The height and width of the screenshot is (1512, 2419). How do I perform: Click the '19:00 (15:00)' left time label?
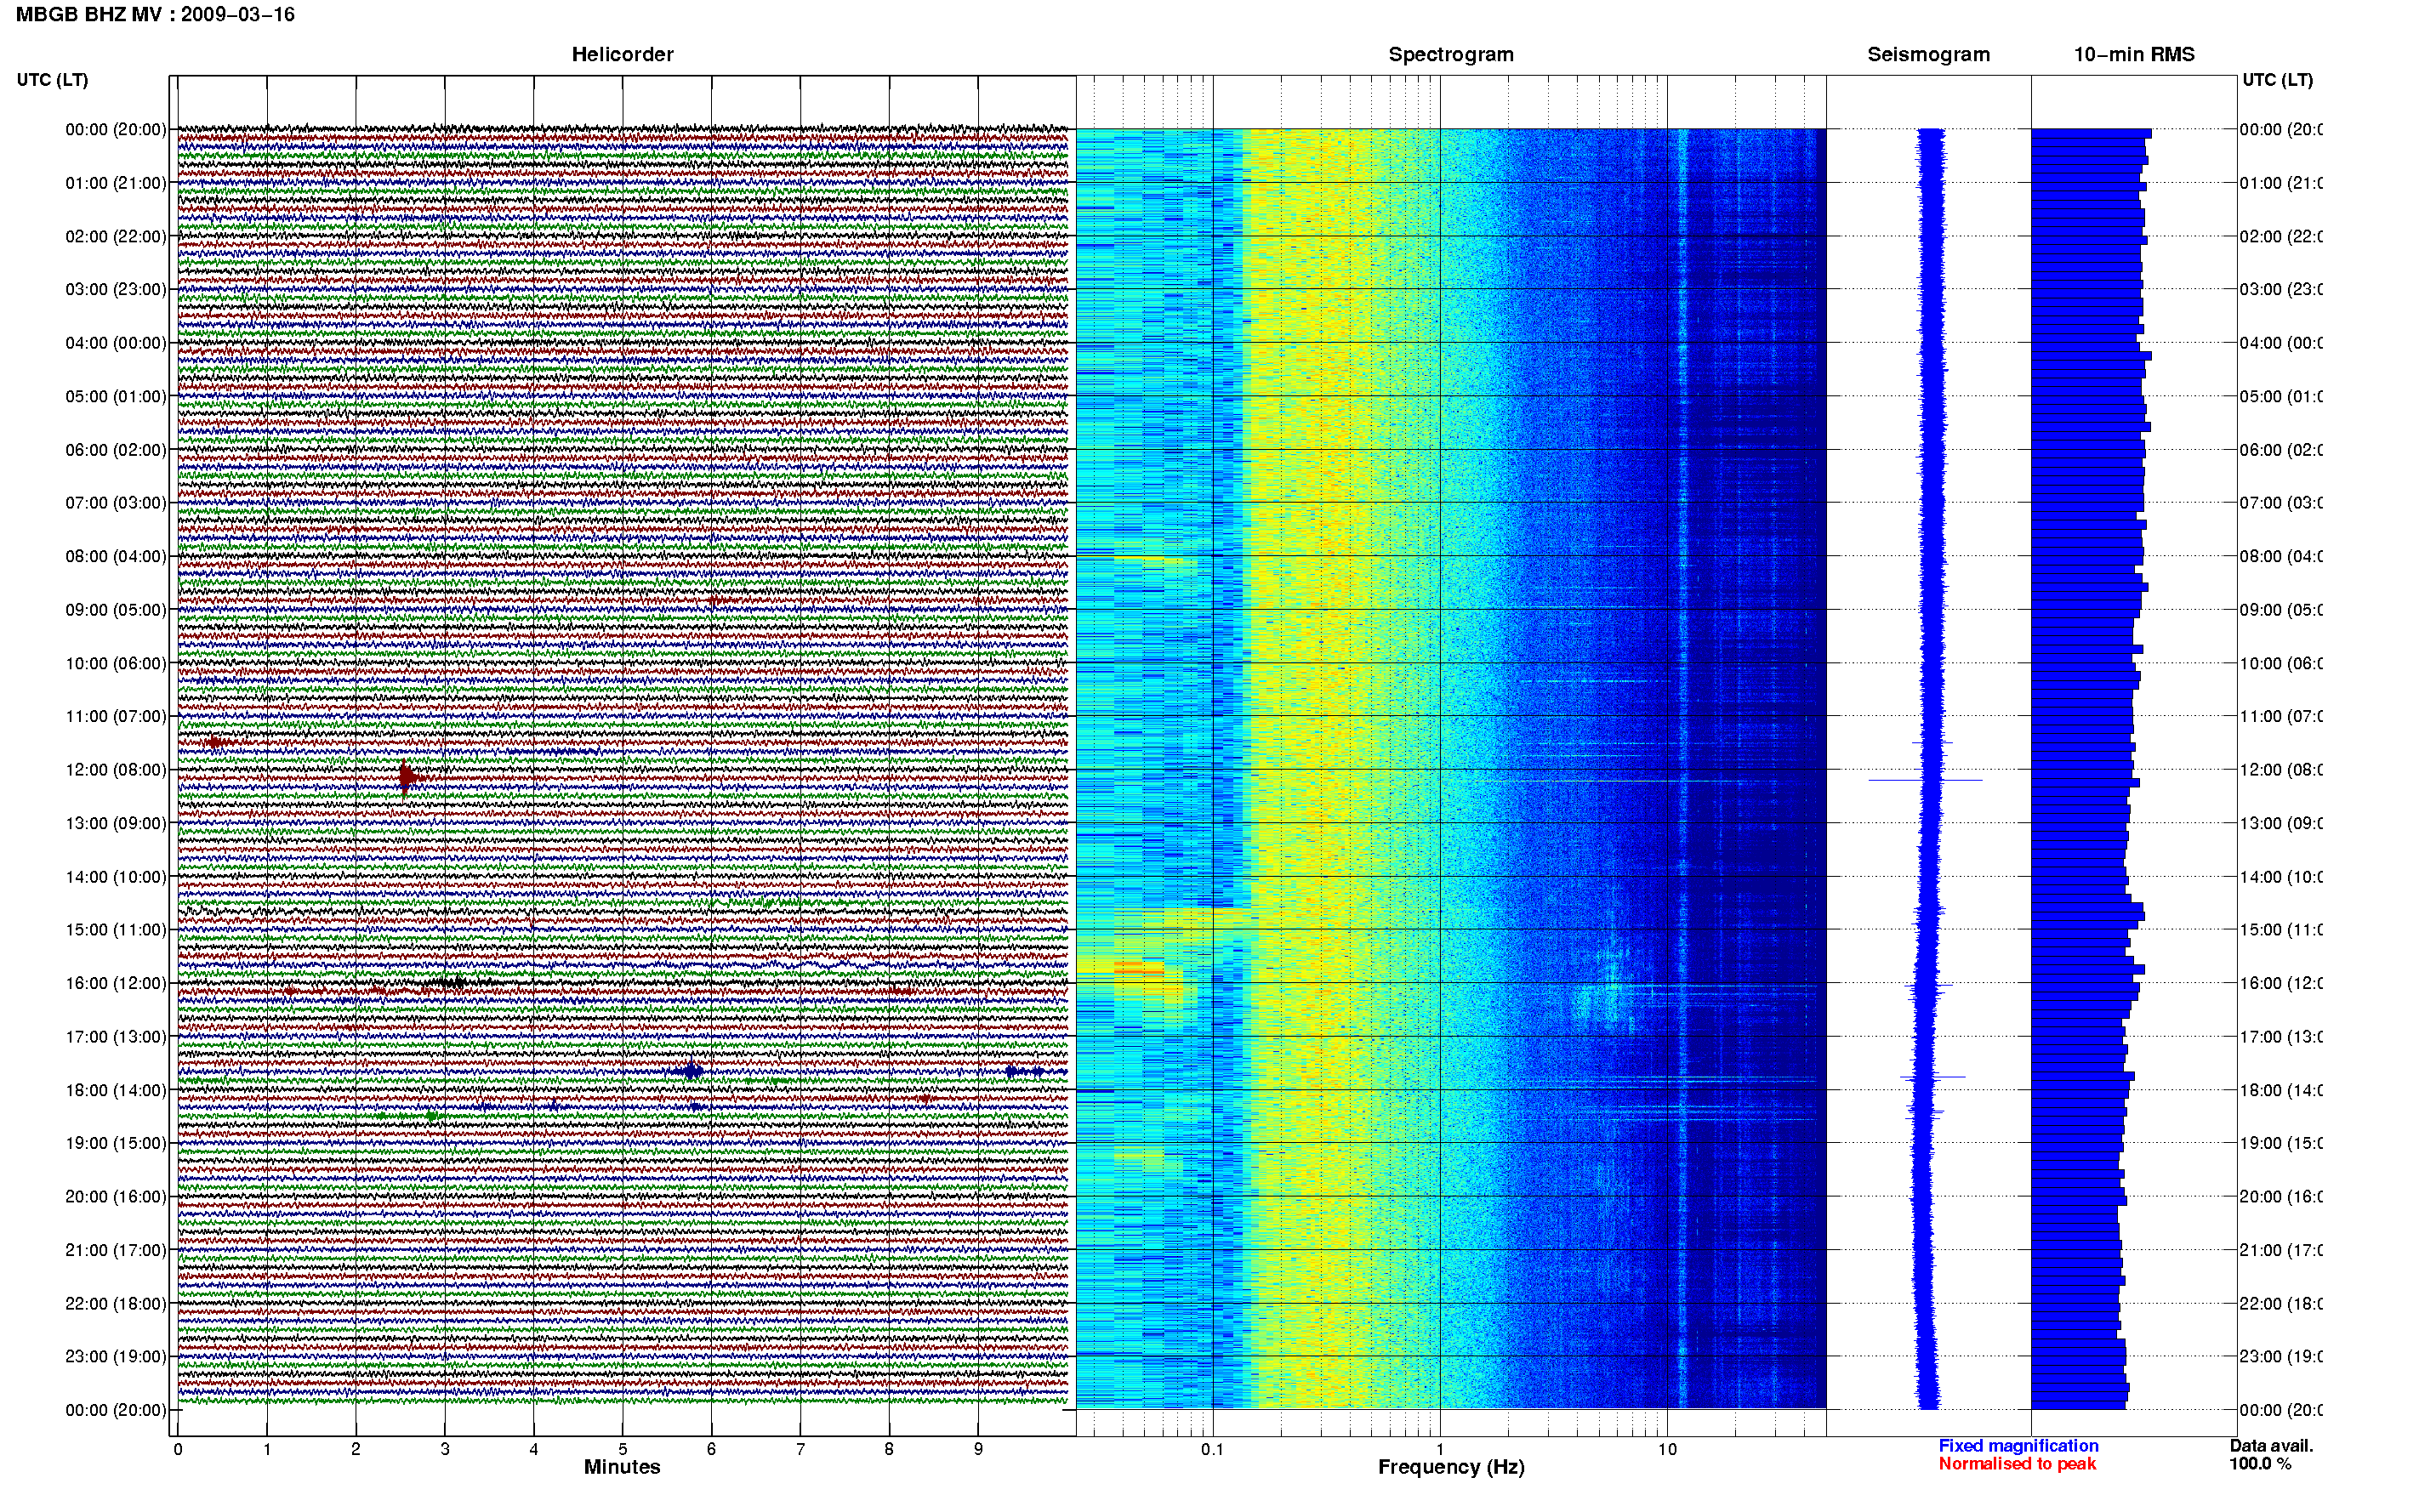[116, 1143]
